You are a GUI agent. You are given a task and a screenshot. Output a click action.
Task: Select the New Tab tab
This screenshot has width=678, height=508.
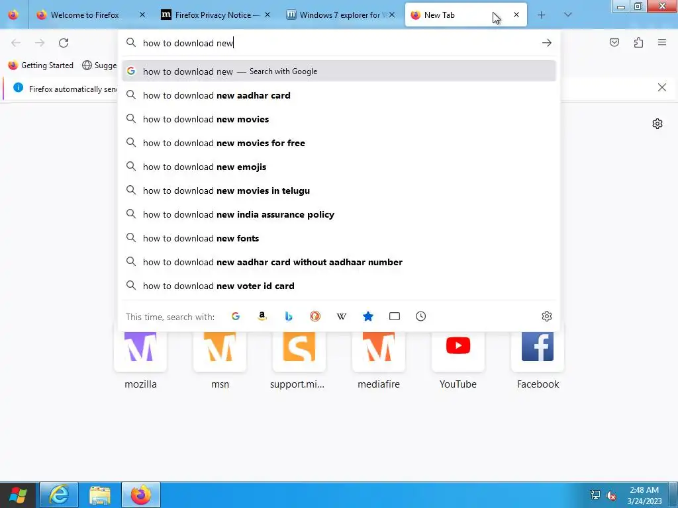[x=465, y=15]
